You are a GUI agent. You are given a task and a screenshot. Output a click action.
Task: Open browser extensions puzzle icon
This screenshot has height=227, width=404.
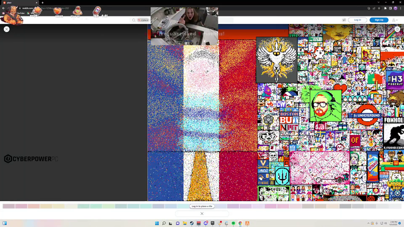[386, 8]
